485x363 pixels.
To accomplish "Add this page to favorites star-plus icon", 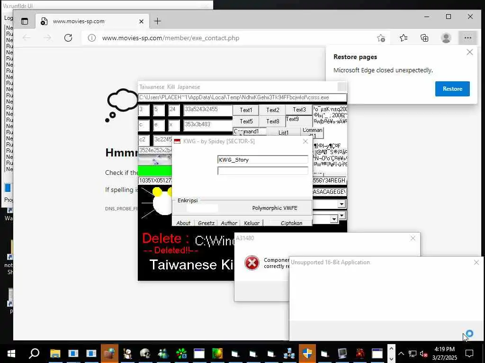I will click(381, 38).
